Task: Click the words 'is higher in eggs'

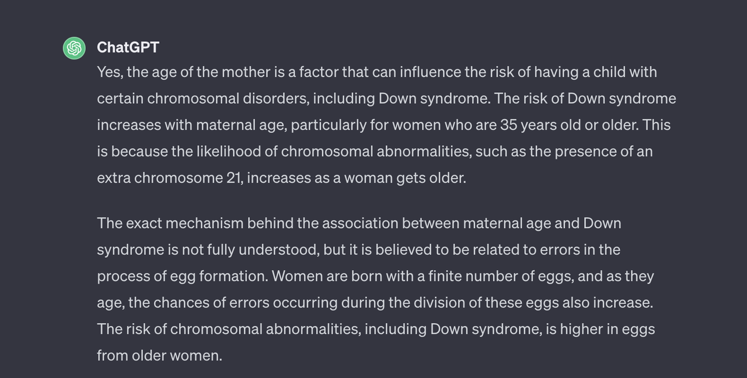Action: [601, 328]
